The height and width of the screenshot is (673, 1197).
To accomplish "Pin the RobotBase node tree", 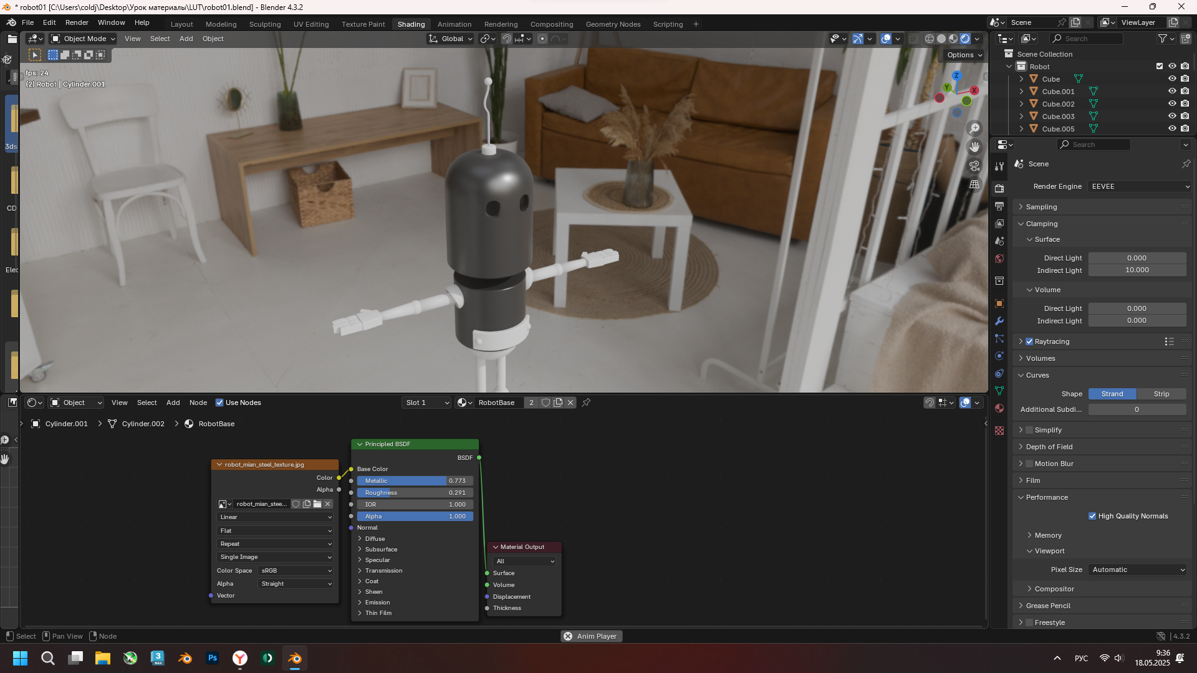I will [x=586, y=403].
